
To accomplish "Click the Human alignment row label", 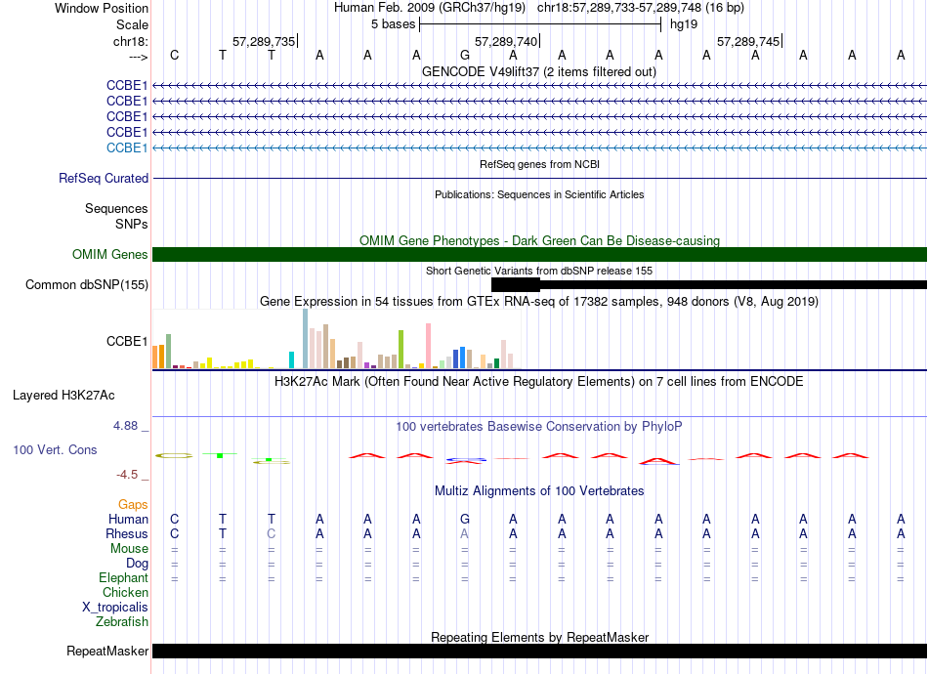I will [128, 519].
